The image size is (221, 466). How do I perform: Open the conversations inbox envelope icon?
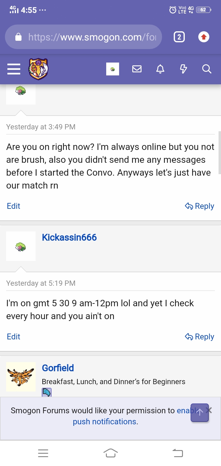(137, 69)
